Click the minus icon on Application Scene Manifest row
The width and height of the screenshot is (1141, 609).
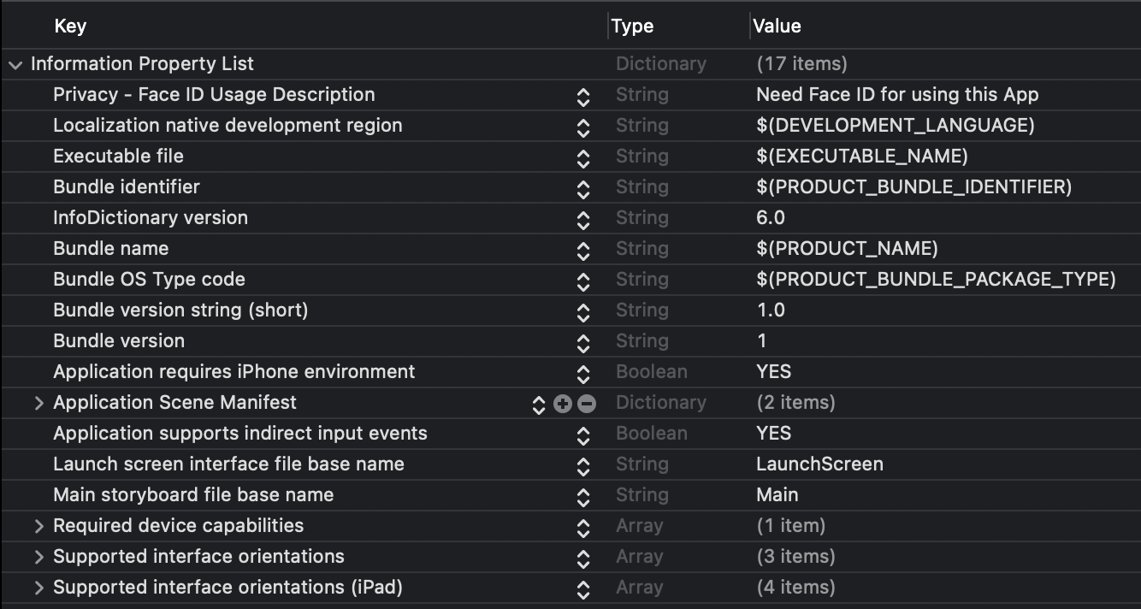587,404
